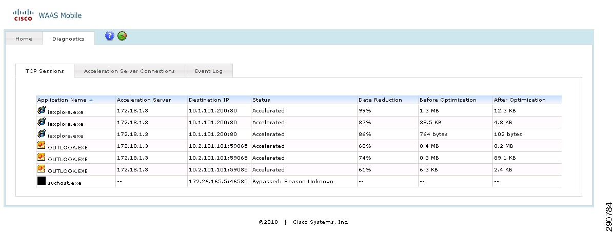Open the Home tab
613x232 pixels.
tap(24, 38)
